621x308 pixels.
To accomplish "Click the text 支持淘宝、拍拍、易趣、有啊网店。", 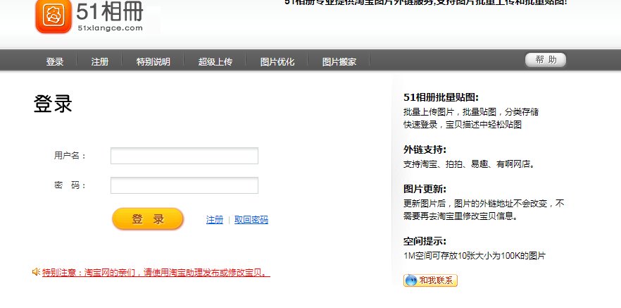I will click(470, 164).
